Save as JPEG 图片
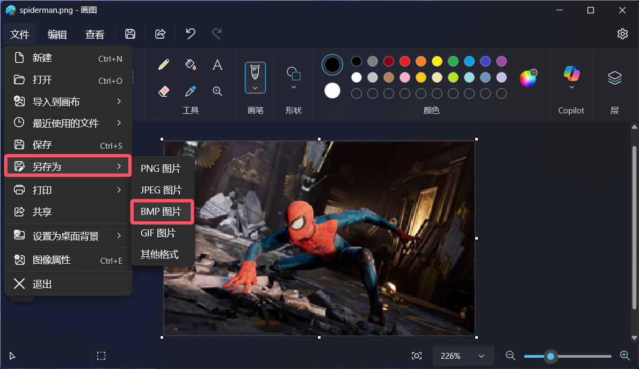This screenshot has width=639, height=369. pyautogui.click(x=162, y=190)
